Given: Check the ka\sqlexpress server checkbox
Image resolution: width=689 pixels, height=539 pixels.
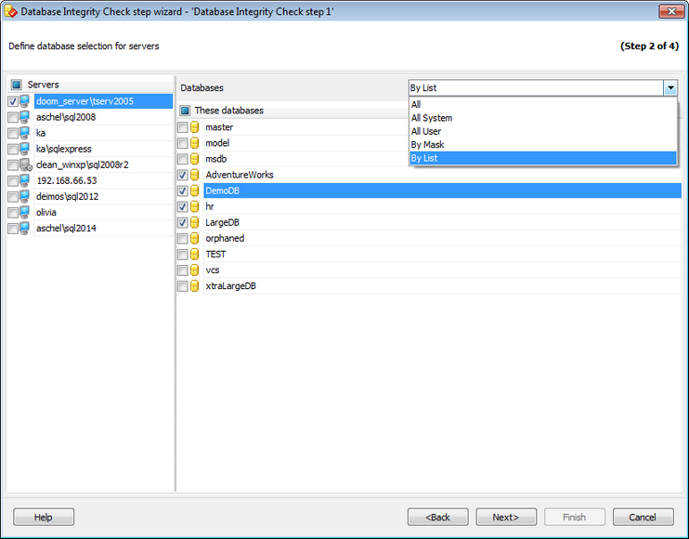Looking at the screenshot, I should tap(13, 149).
